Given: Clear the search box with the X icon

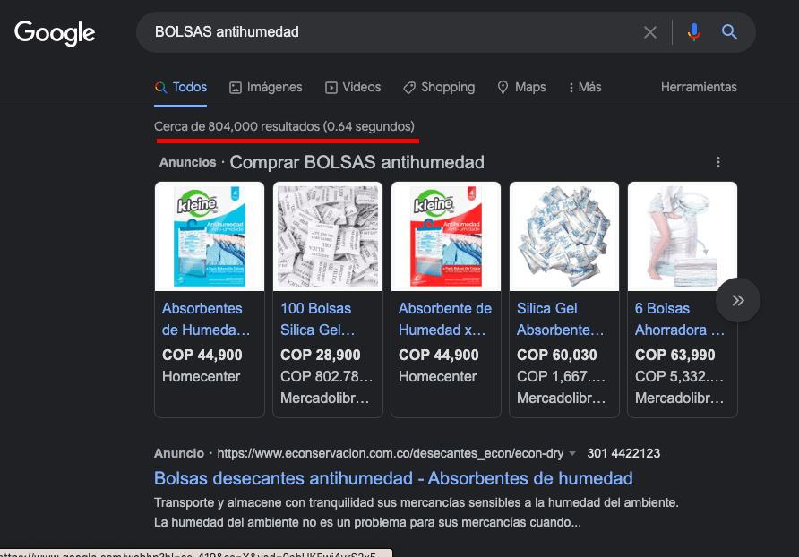Looking at the screenshot, I should point(649,32).
